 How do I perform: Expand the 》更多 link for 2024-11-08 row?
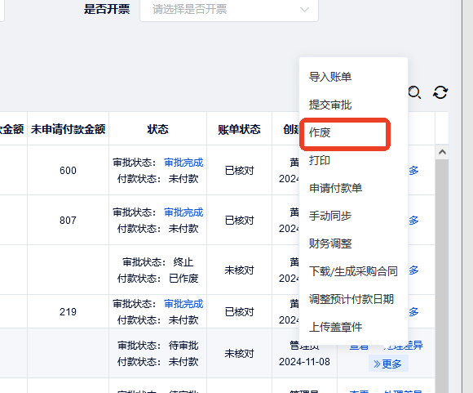pyautogui.click(x=388, y=364)
